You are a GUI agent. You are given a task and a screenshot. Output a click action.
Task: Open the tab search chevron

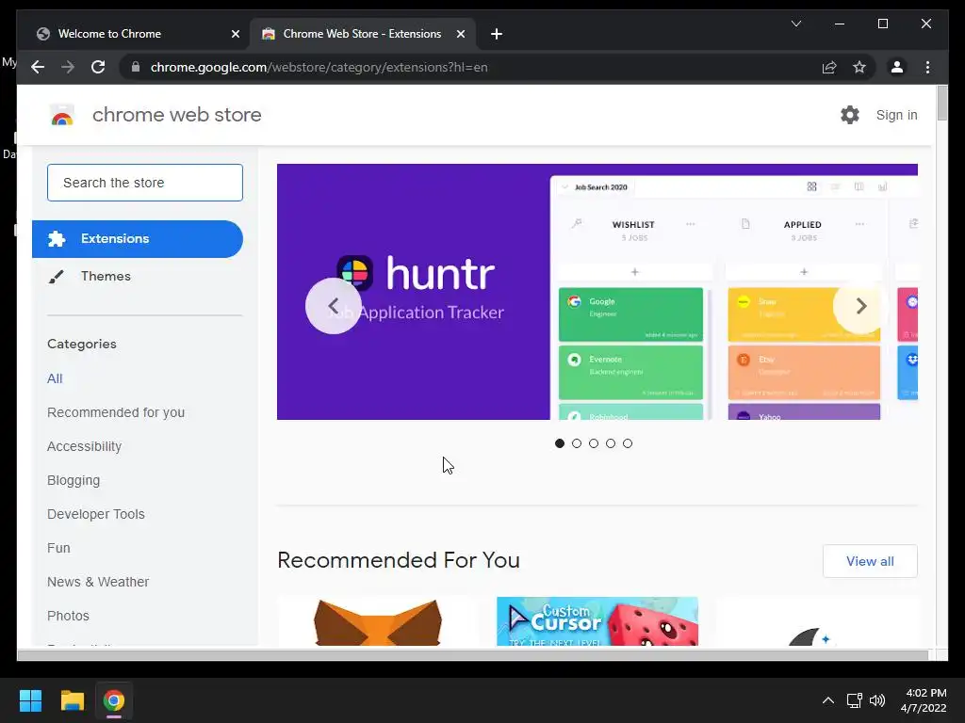click(x=795, y=24)
